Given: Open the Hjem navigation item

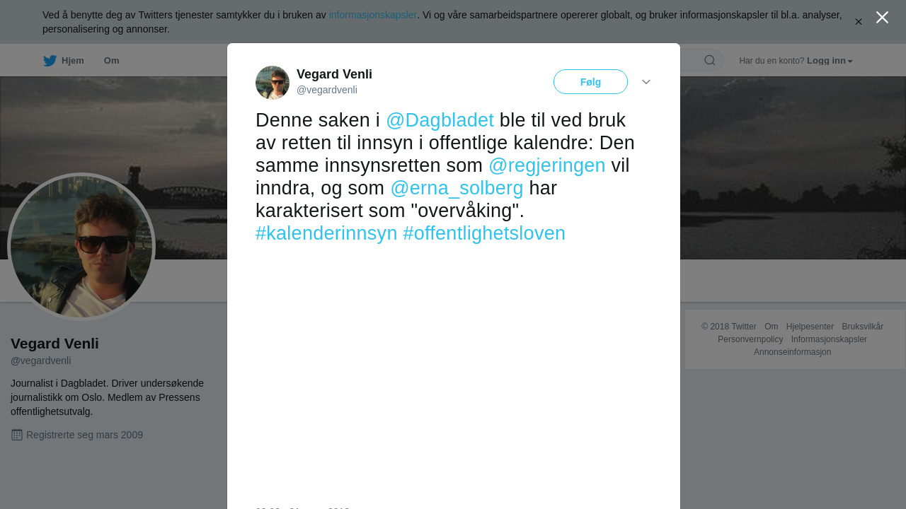Looking at the screenshot, I should [x=64, y=61].
